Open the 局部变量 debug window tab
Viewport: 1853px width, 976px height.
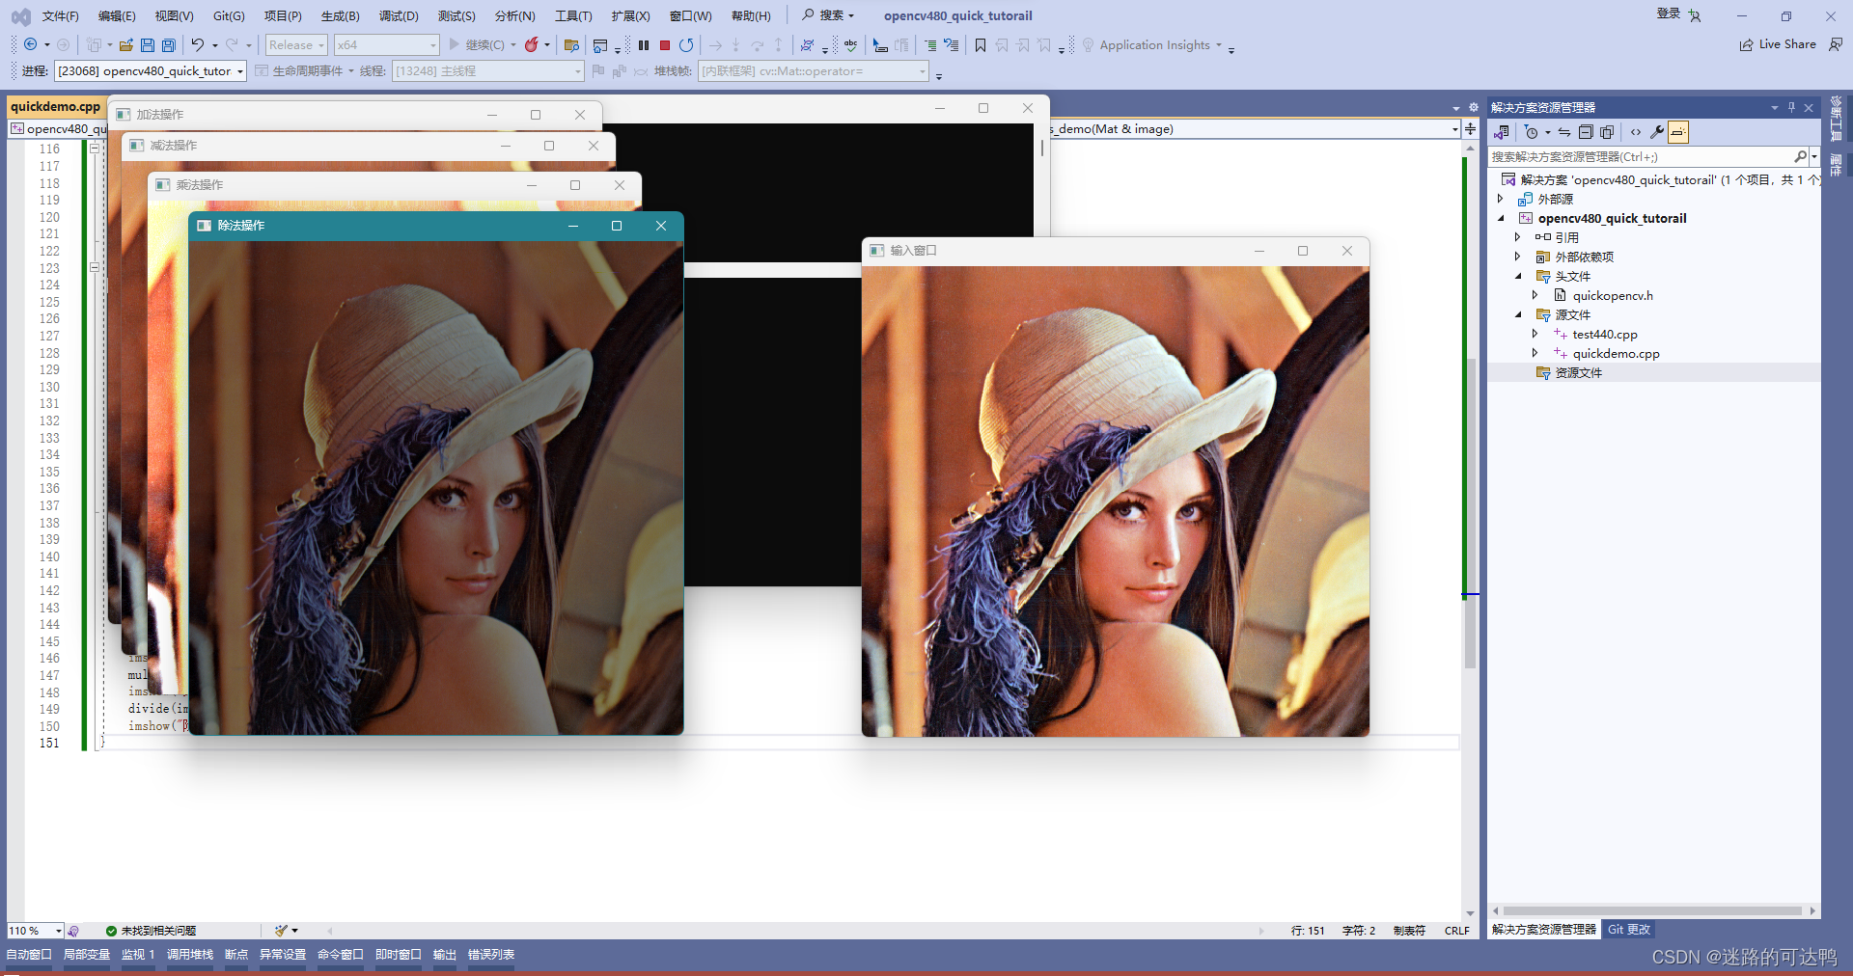87,955
